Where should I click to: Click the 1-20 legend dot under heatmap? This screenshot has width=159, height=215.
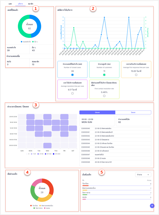point(32,154)
